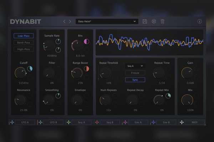The height and width of the screenshot is (142, 214).
Task: Click the 5154Hz cutoff value
Action: click(x=24, y=83)
